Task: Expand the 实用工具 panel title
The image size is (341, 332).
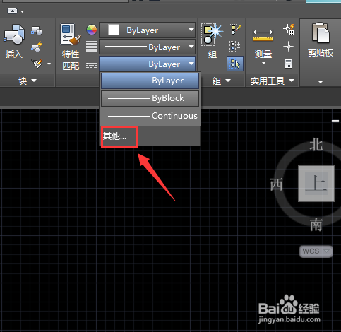Action: coord(273,81)
